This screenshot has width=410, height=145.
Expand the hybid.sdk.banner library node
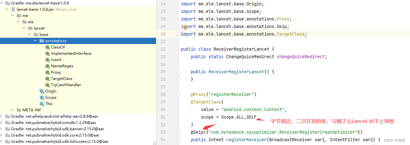click(2, 129)
